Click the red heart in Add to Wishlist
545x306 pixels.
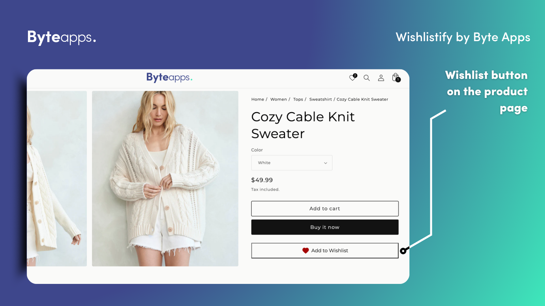click(306, 251)
